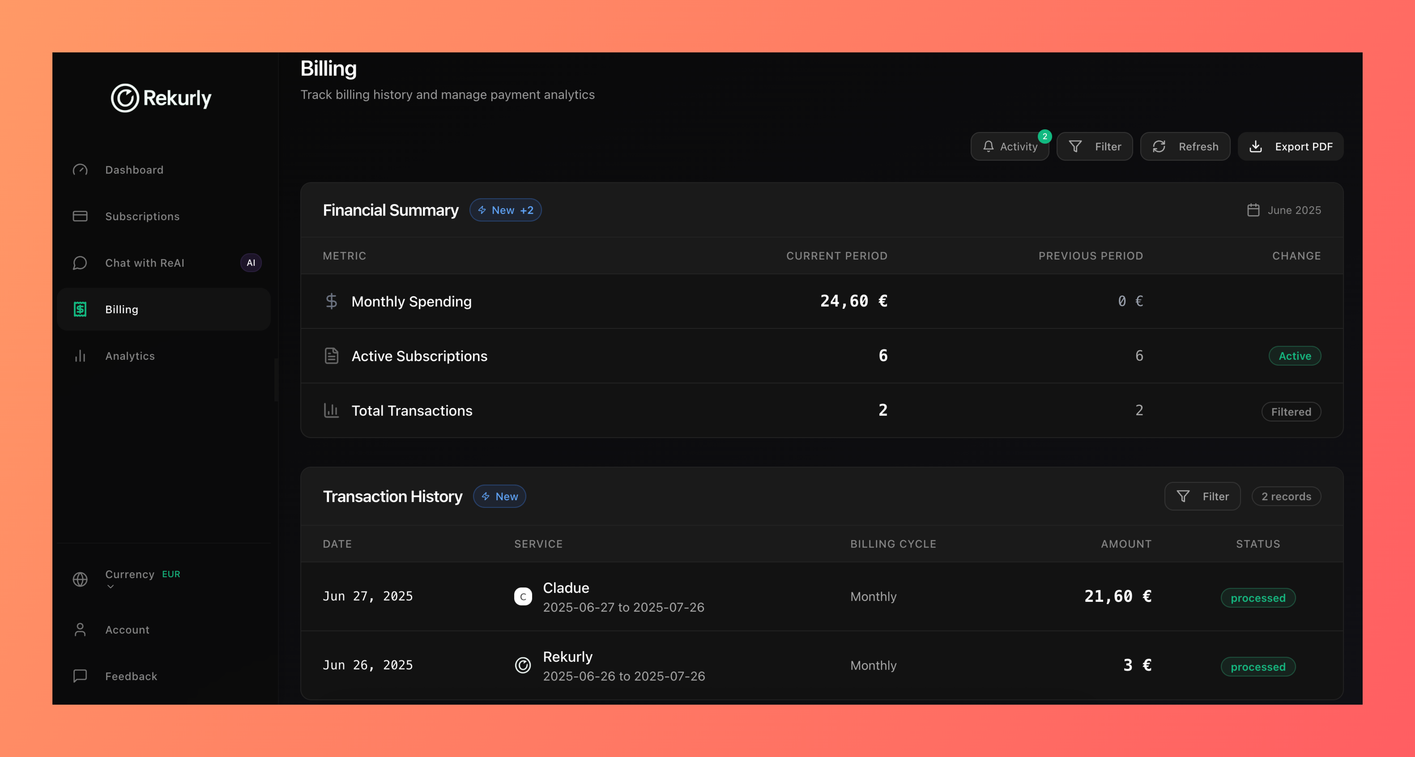Screen dimensions: 1415x757
Task: Refresh the billing data
Action: 1185,146
